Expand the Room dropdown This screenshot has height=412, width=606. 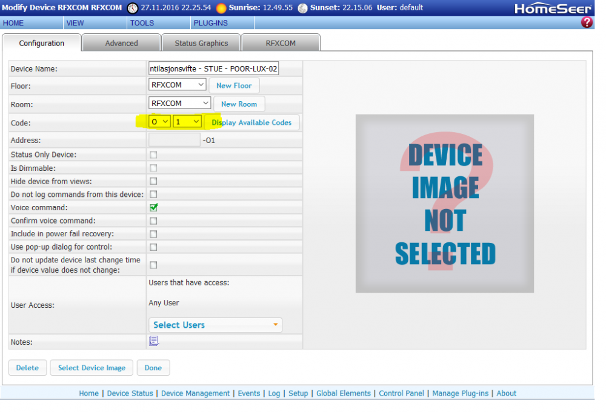click(179, 104)
